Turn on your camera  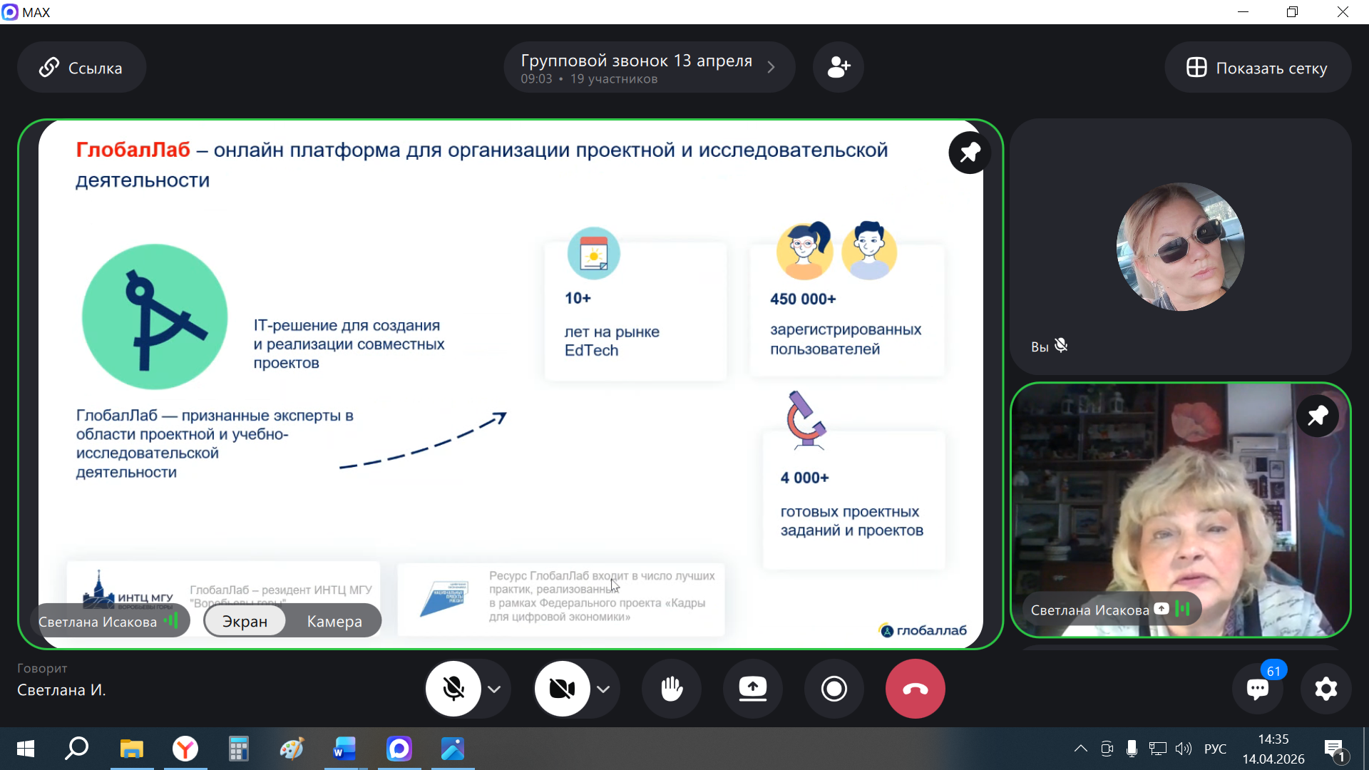point(563,689)
